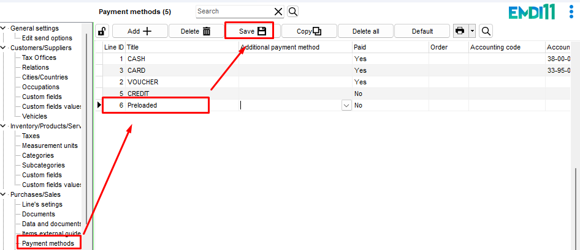Screen dimensions: 580x250
Task: Collapse the General settings tree node
Action: (5, 28)
